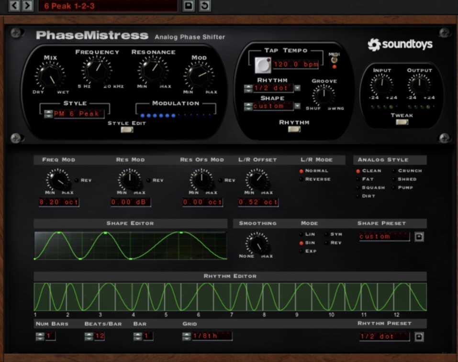This screenshot has width=458, height=362.
Task: Turn the Mod depth knob
Action: (199, 76)
